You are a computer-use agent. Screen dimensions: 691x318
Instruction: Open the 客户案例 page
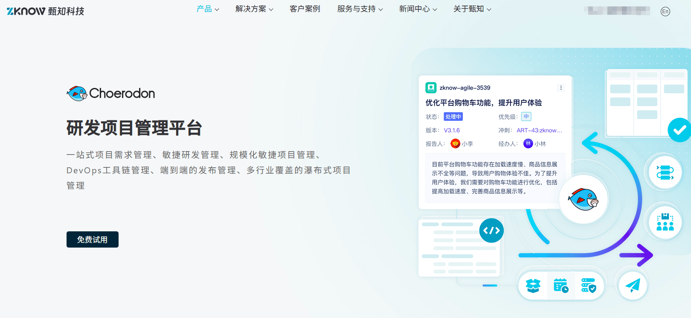305,9
